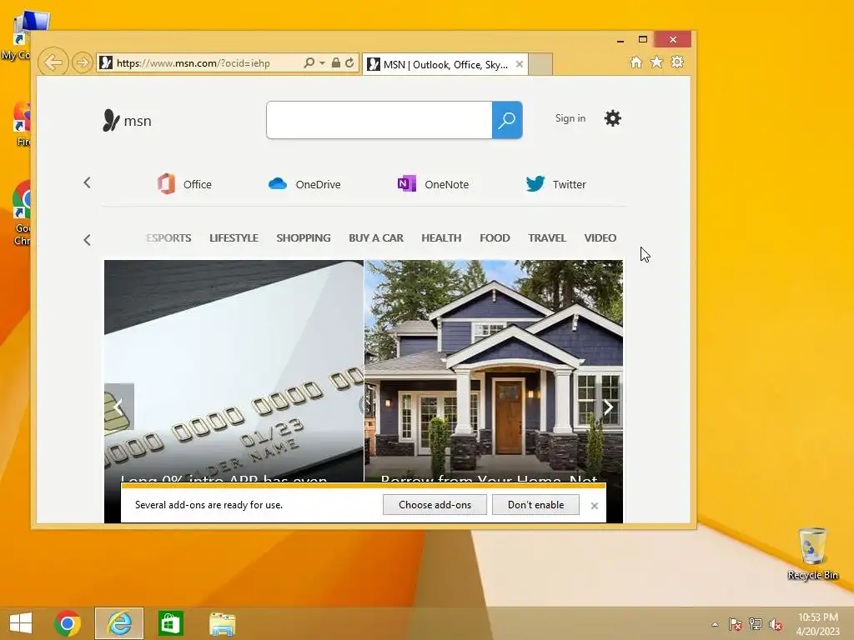Click the Don't enable button
This screenshot has width=854, height=640.
click(535, 504)
